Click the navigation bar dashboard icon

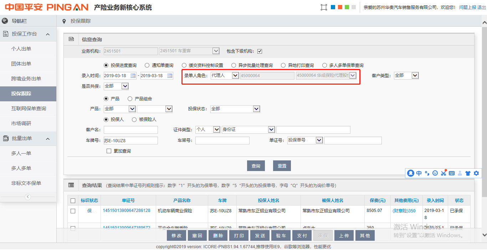[x=5, y=21]
